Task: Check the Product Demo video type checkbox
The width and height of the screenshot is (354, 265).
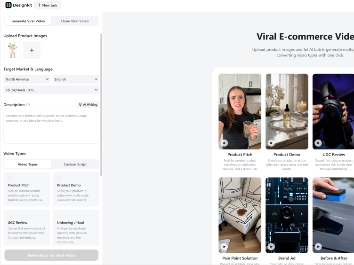Action: [x=59, y=178]
